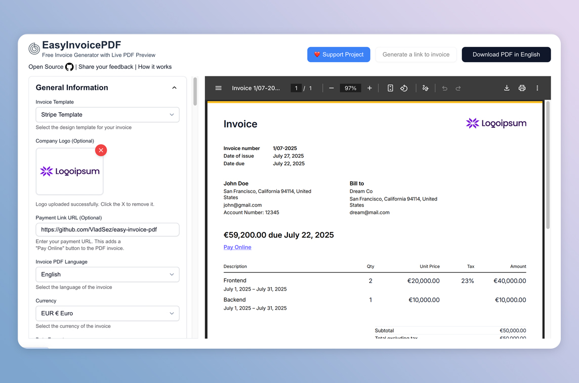Screen dimensions: 579x383
Task: Open the GitHub icon next to Open Source
Action: click(69, 67)
